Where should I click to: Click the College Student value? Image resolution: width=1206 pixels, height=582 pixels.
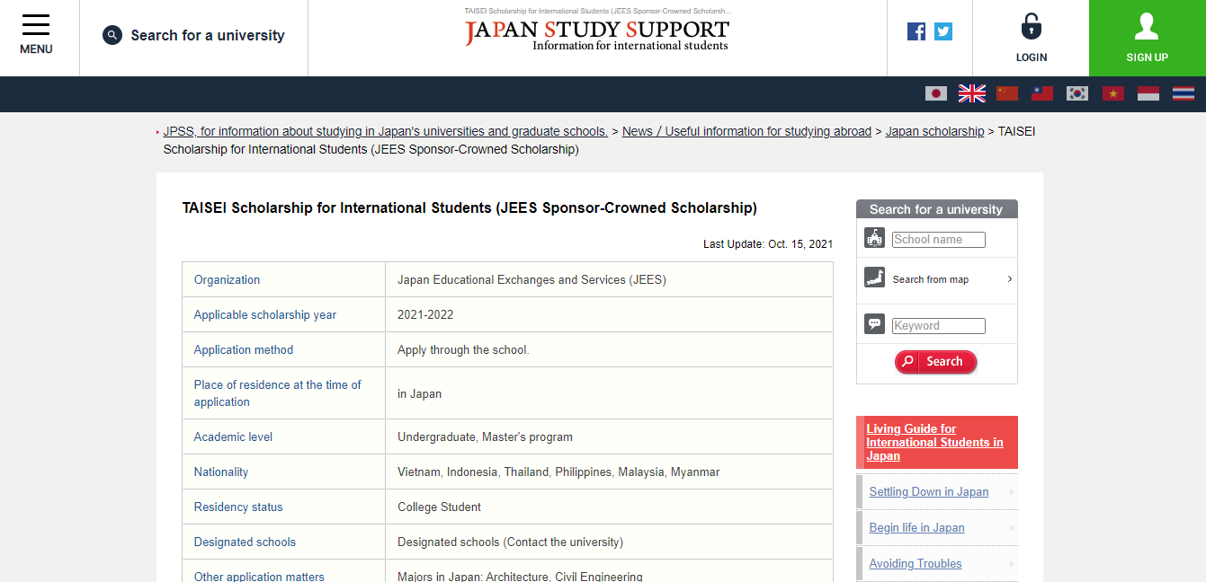coord(439,507)
